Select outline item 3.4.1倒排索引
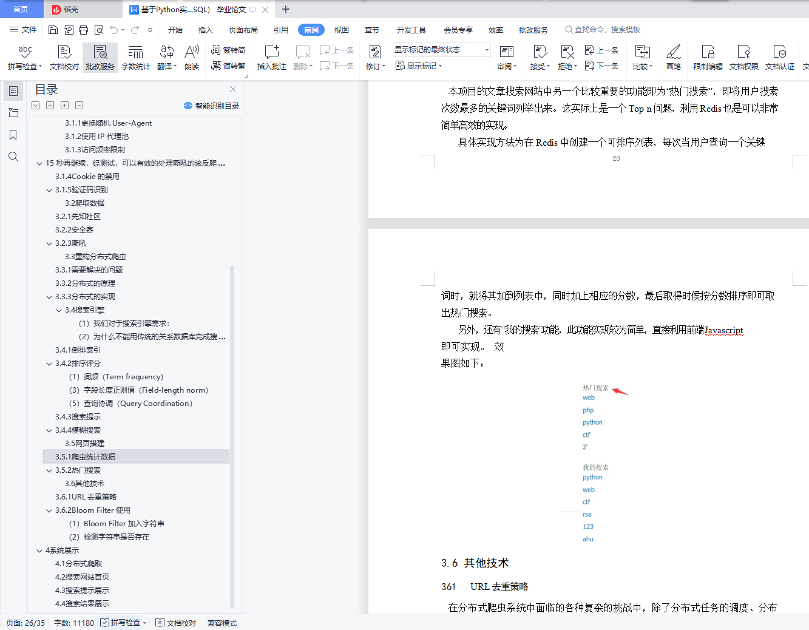The height and width of the screenshot is (630, 809). (x=78, y=350)
